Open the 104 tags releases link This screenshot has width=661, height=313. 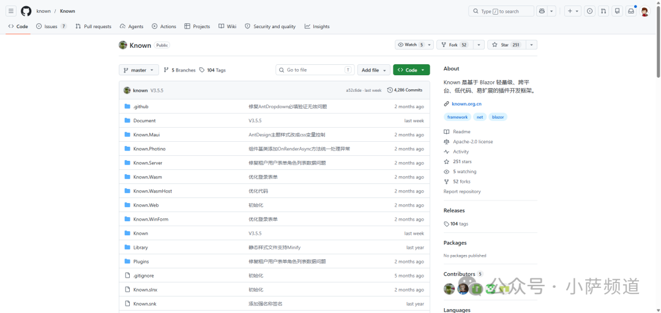(456, 224)
